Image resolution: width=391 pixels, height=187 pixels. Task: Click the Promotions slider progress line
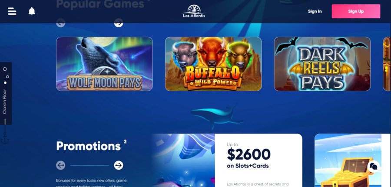tap(89, 165)
